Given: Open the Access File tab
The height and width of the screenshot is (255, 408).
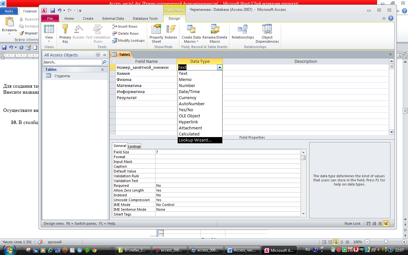Looking at the screenshot, I should point(50,18).
